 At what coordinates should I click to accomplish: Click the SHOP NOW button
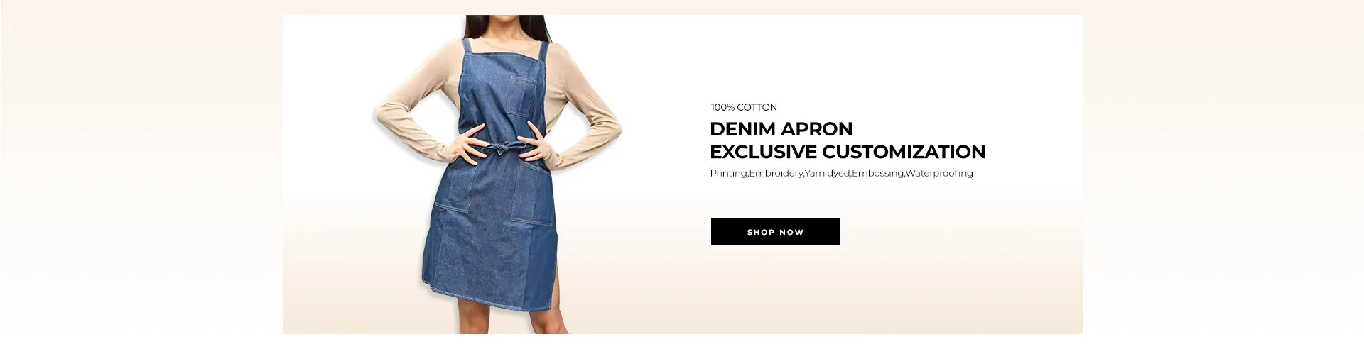(x=775, y=232)
